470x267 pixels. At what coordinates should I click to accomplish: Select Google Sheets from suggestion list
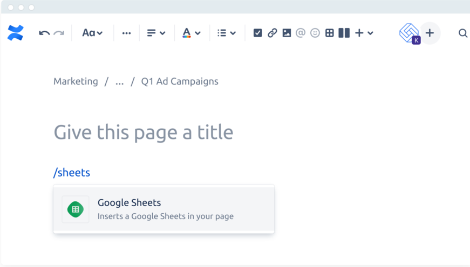tap(164, 209)
